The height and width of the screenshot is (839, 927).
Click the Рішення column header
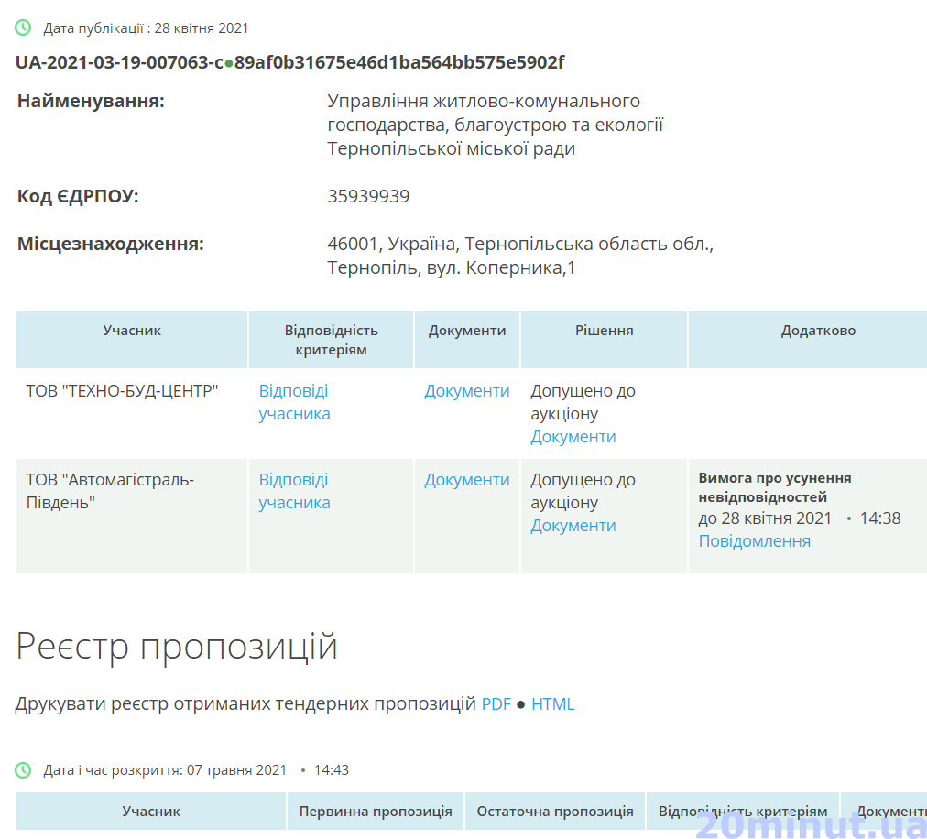604,331
